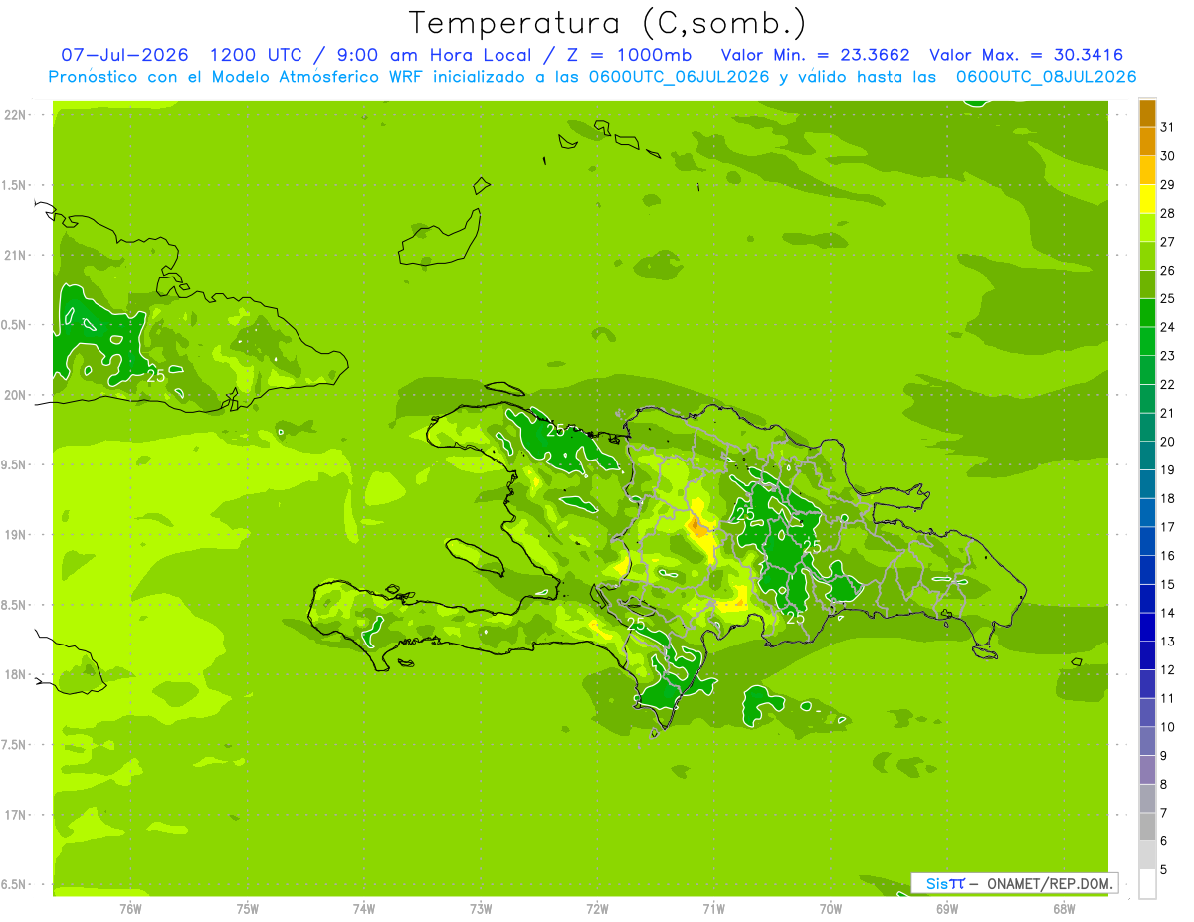Screen dimensions: 1194x922
Task: Click the 74W longitude axis label
Action: (x=363, y=908)
